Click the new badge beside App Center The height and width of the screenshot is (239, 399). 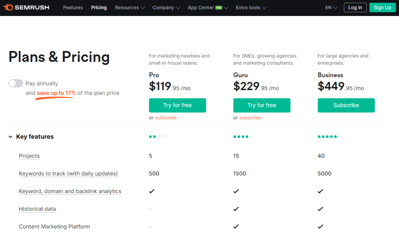[219, 8]
